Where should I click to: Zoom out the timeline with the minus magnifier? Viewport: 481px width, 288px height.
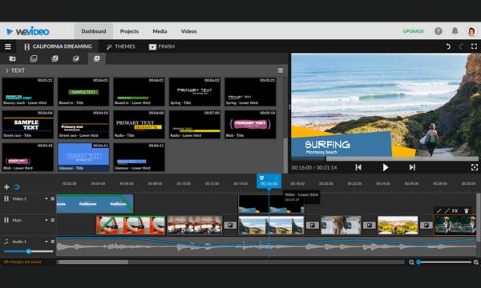coord(411,262)
